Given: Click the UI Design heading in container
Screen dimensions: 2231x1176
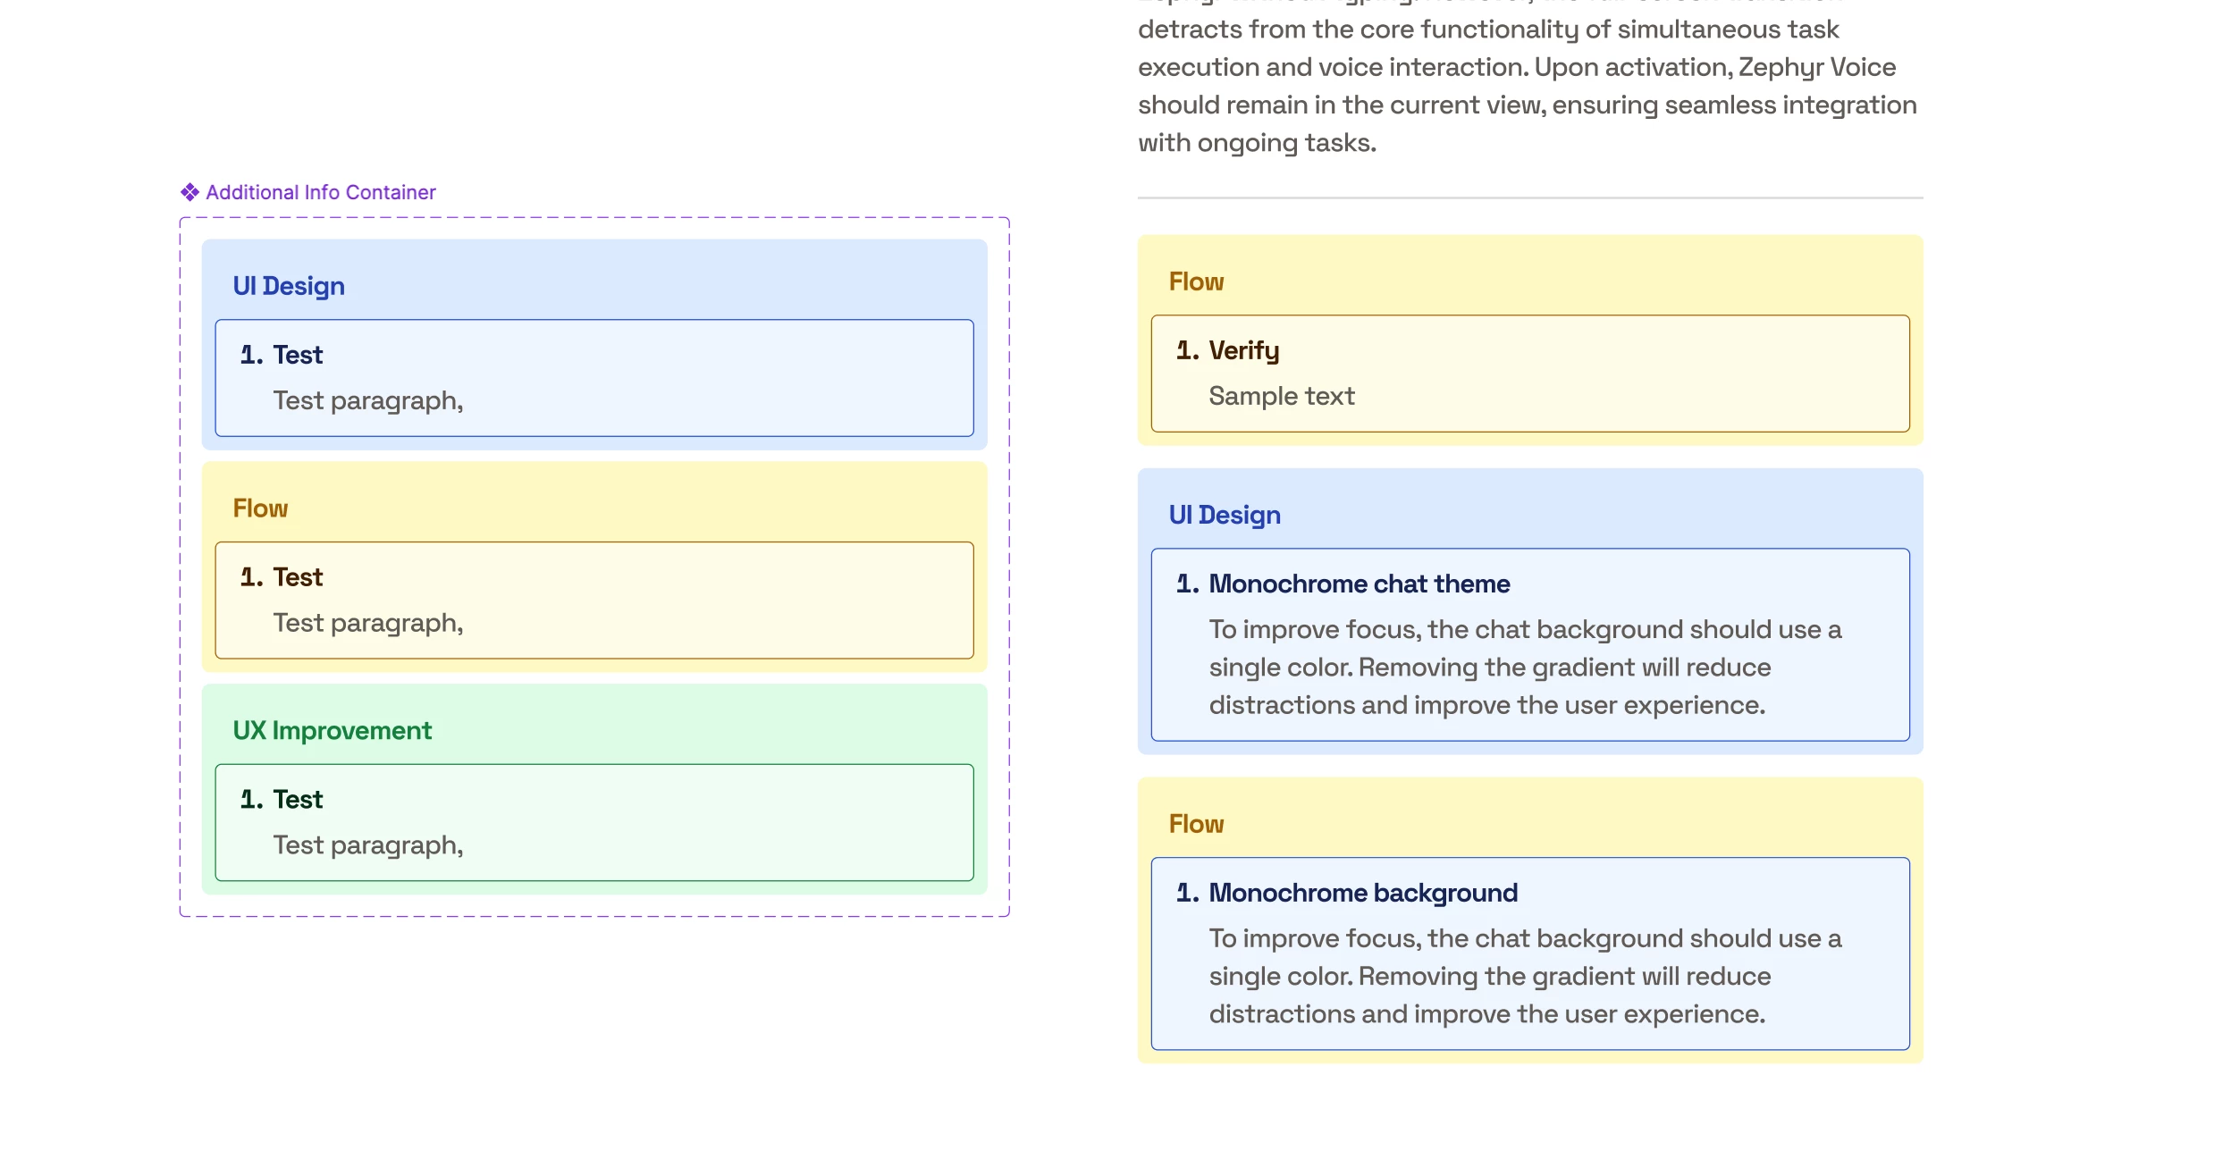Looking at the screenshot, I should coord(288,286).
